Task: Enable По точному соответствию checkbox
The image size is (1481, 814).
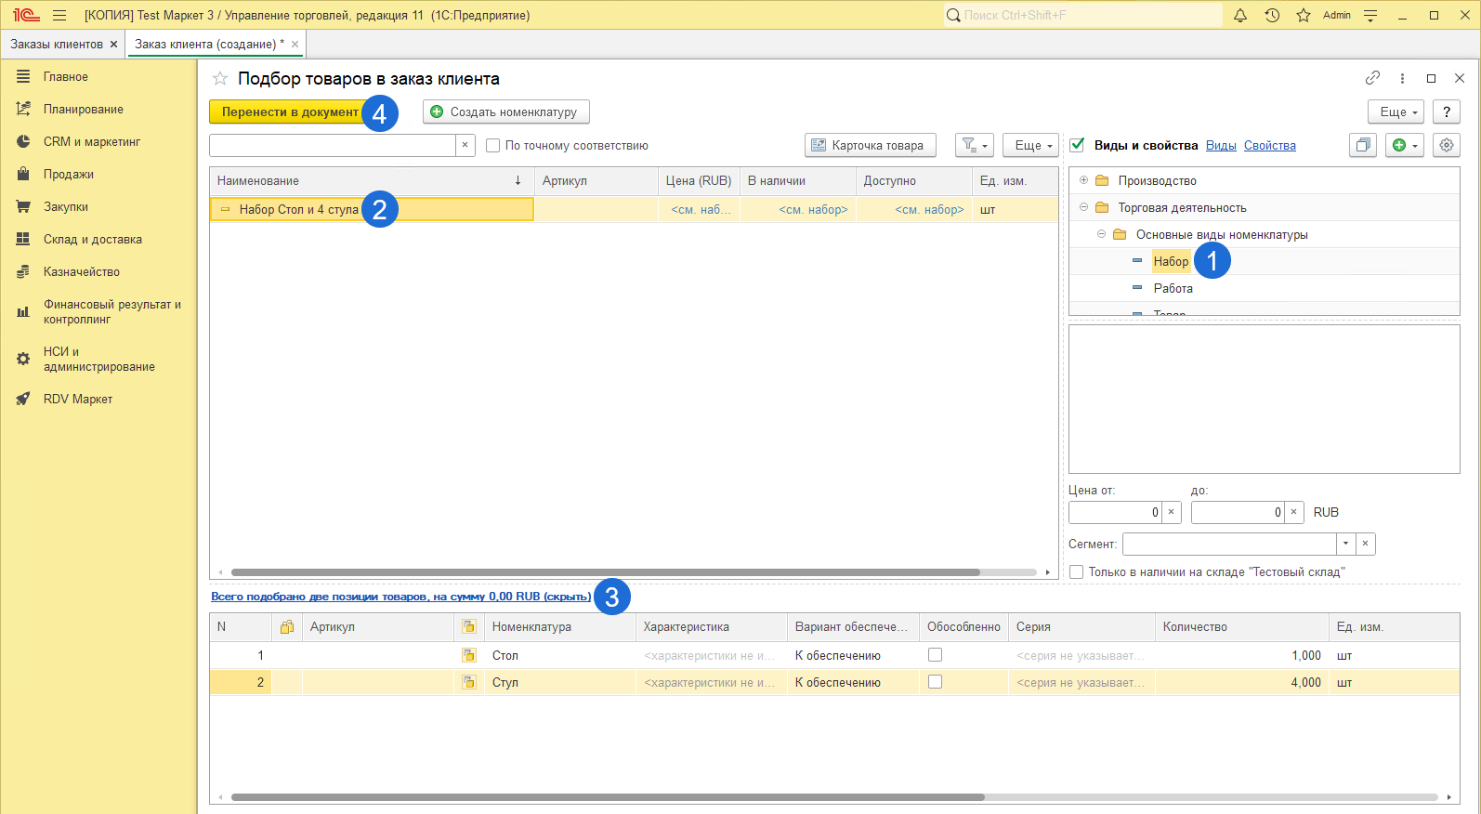Action: (493, 146)
